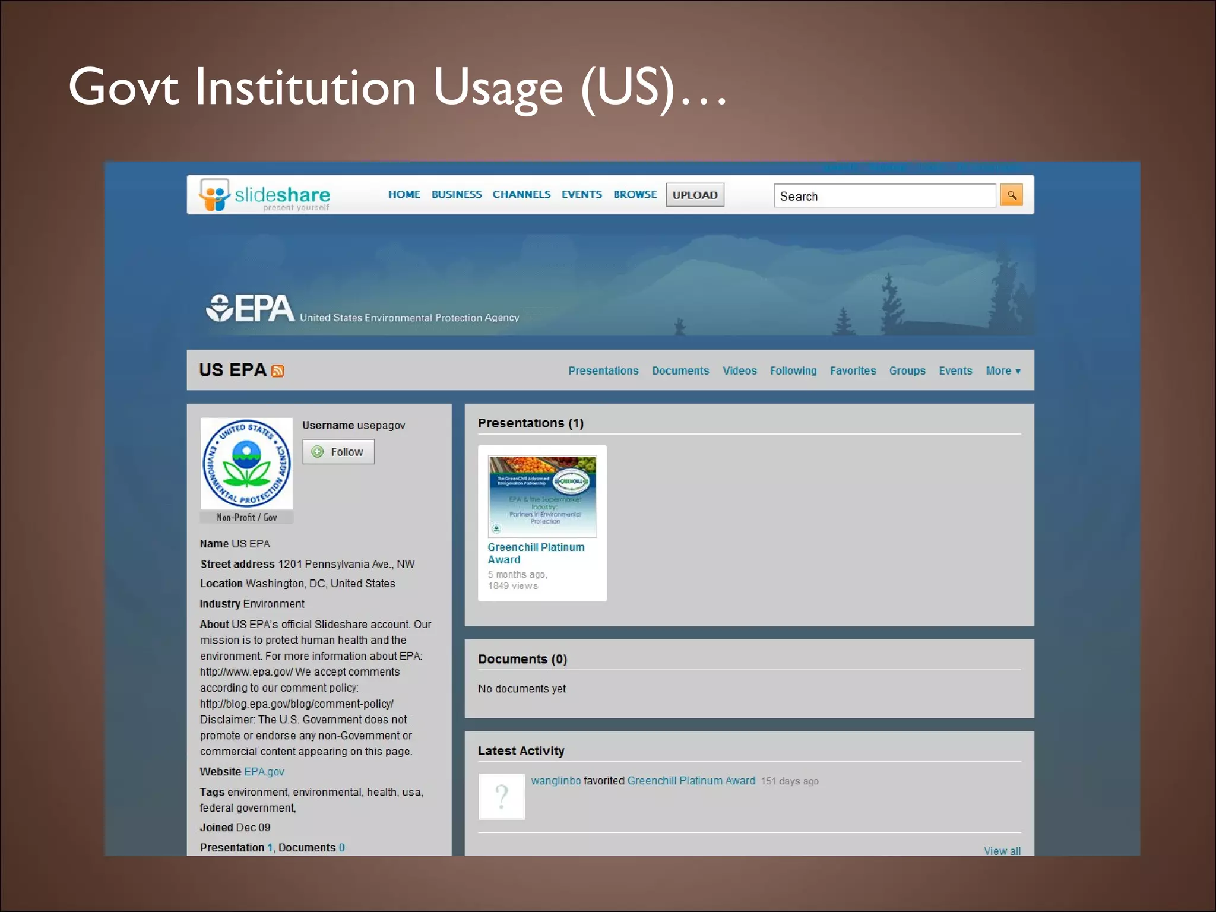
Task: Open the US EPA RSS feed icon
Action: [x=277, y=371]
